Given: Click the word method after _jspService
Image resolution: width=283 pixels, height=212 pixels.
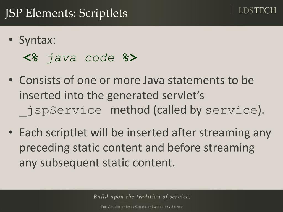Looking at the screenshot, I should pyautogui.click(x=130, y=110).
